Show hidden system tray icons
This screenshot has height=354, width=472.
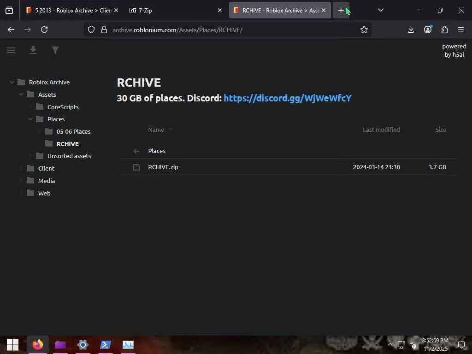click(x=390, y=345)
